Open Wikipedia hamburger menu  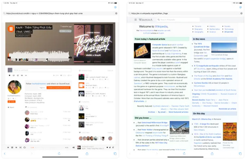point(136,20)
